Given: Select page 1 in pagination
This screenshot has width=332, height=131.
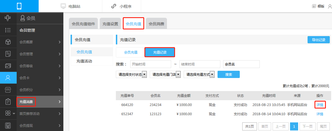Looking at the screenshot, I should 294,126.
